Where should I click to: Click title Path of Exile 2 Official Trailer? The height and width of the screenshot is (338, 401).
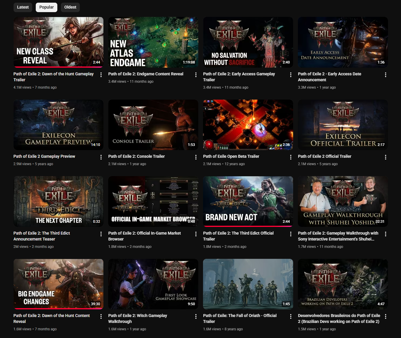point(324,156)
